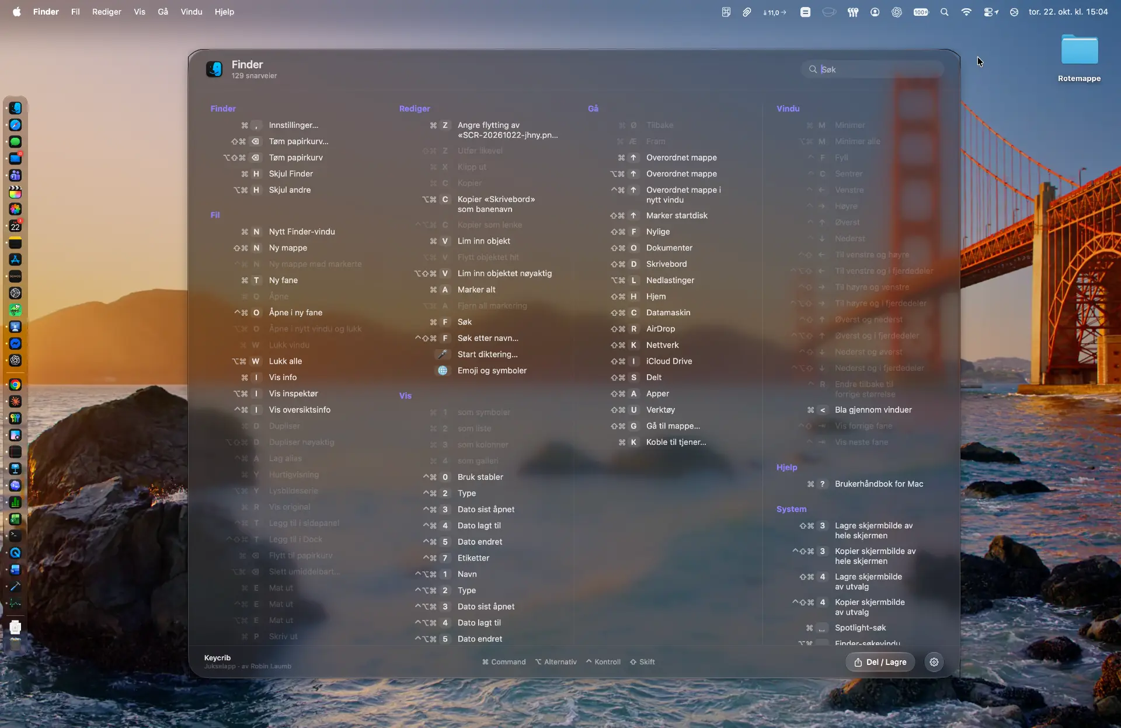Image resolution: width=1121 pixels, height=728 pixels.
Task: Select the Rotemappe folder on desktop
Action: 1079,58
